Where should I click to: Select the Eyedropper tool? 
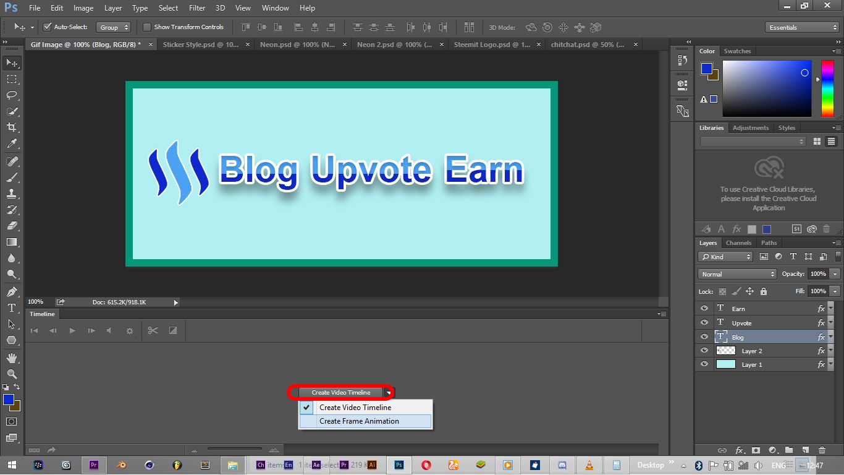click(12, 143)
